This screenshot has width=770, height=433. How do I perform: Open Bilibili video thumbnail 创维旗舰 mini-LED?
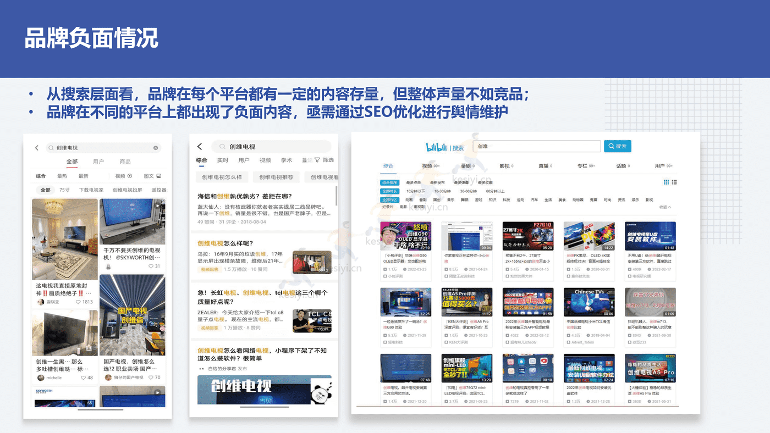[x=467, y=368]
